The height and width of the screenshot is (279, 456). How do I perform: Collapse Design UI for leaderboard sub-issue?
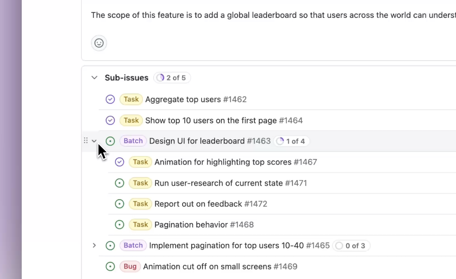point(94,141)
